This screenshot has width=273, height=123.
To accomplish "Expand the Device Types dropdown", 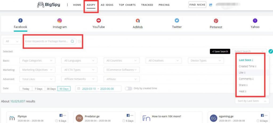I will pyautogui.click(x=206, y=60).
